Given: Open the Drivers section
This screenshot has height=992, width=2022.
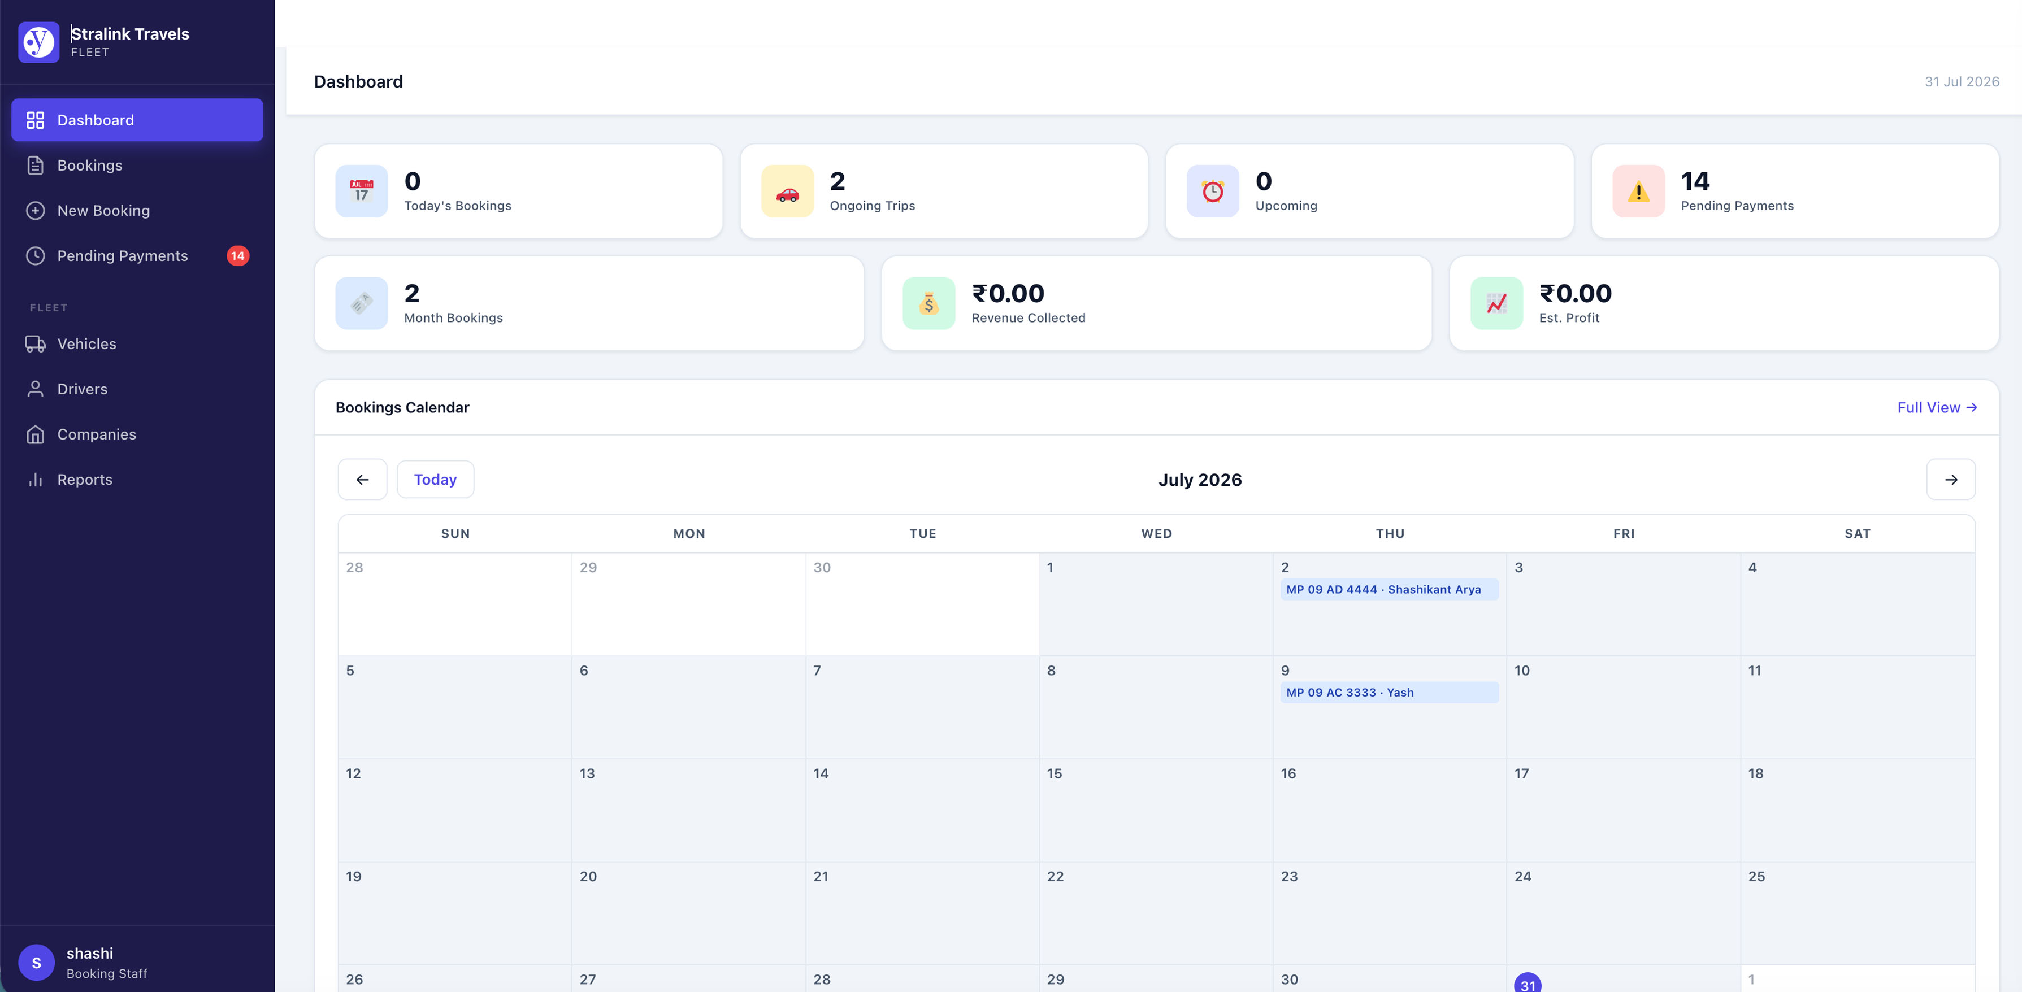Looking at the screenshot, I should [x=137, y=389].
